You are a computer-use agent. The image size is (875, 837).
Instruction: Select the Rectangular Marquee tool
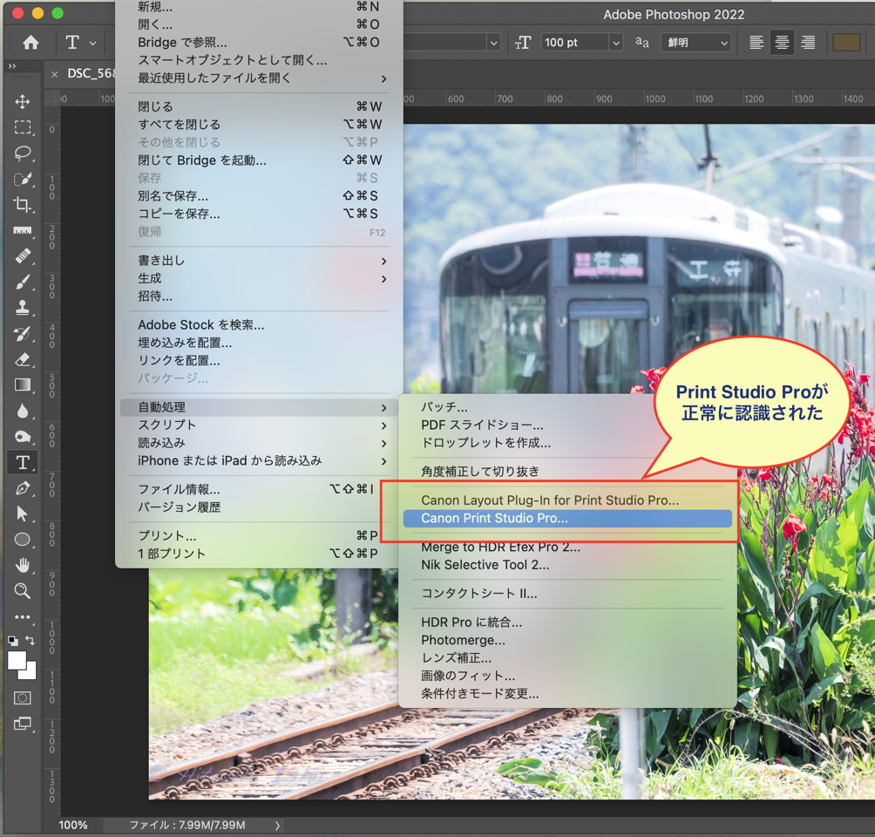click(x=23, y=127)
